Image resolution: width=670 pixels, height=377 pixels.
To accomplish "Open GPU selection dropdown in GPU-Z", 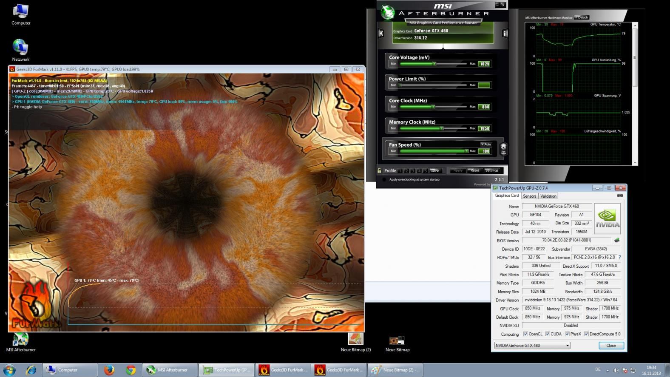I will click(531, 346).
